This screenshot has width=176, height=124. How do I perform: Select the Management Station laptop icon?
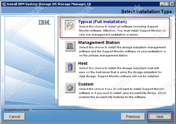pyautogui.click(x=70, y=46)
